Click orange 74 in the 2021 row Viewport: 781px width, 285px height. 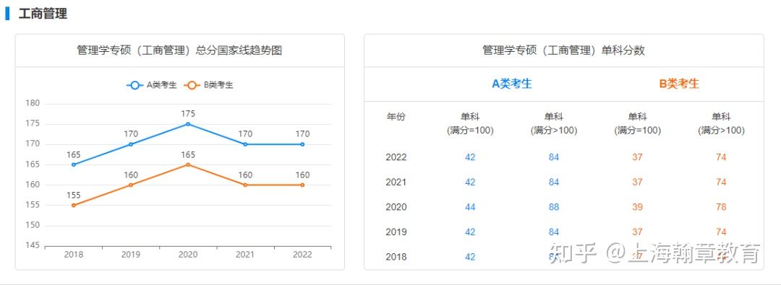click(721, 182)
